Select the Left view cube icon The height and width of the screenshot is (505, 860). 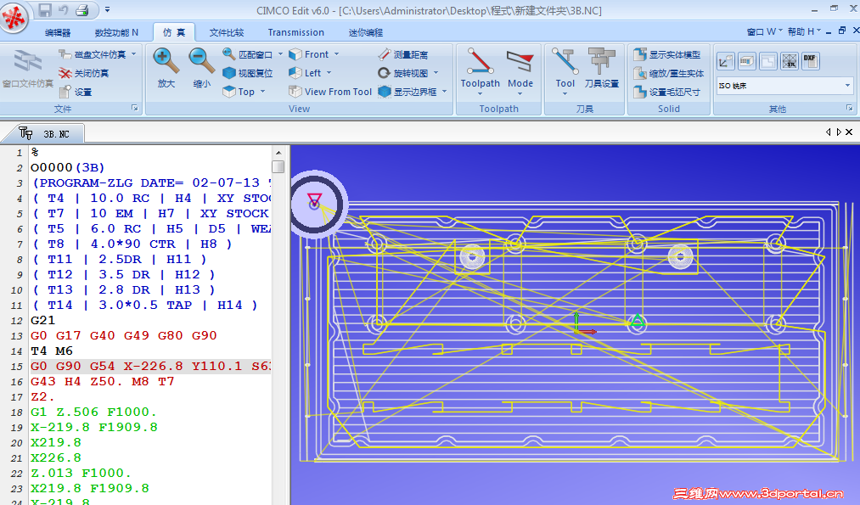[295, 72]
